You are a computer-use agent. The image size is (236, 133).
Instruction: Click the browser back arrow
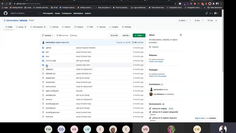[x=3, y=4]
